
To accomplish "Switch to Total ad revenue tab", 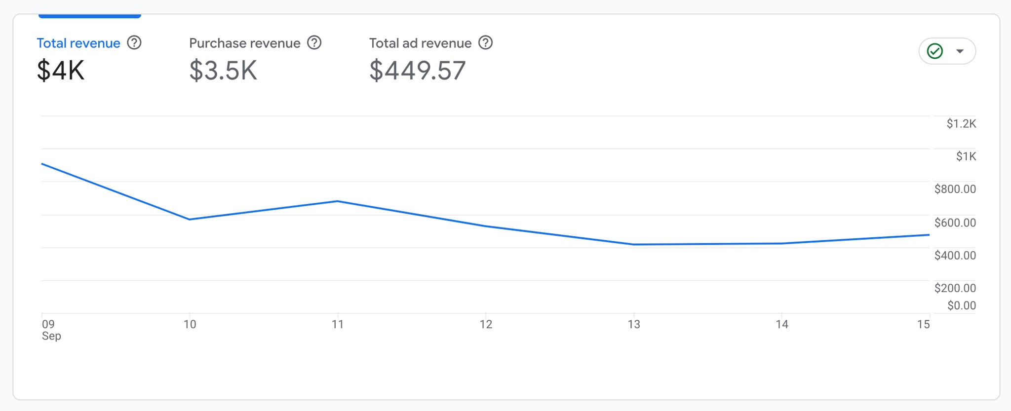I will (420, 43).
